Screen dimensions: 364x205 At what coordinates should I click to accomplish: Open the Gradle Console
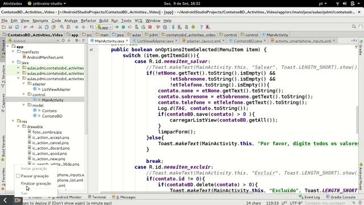pos(341,197)
